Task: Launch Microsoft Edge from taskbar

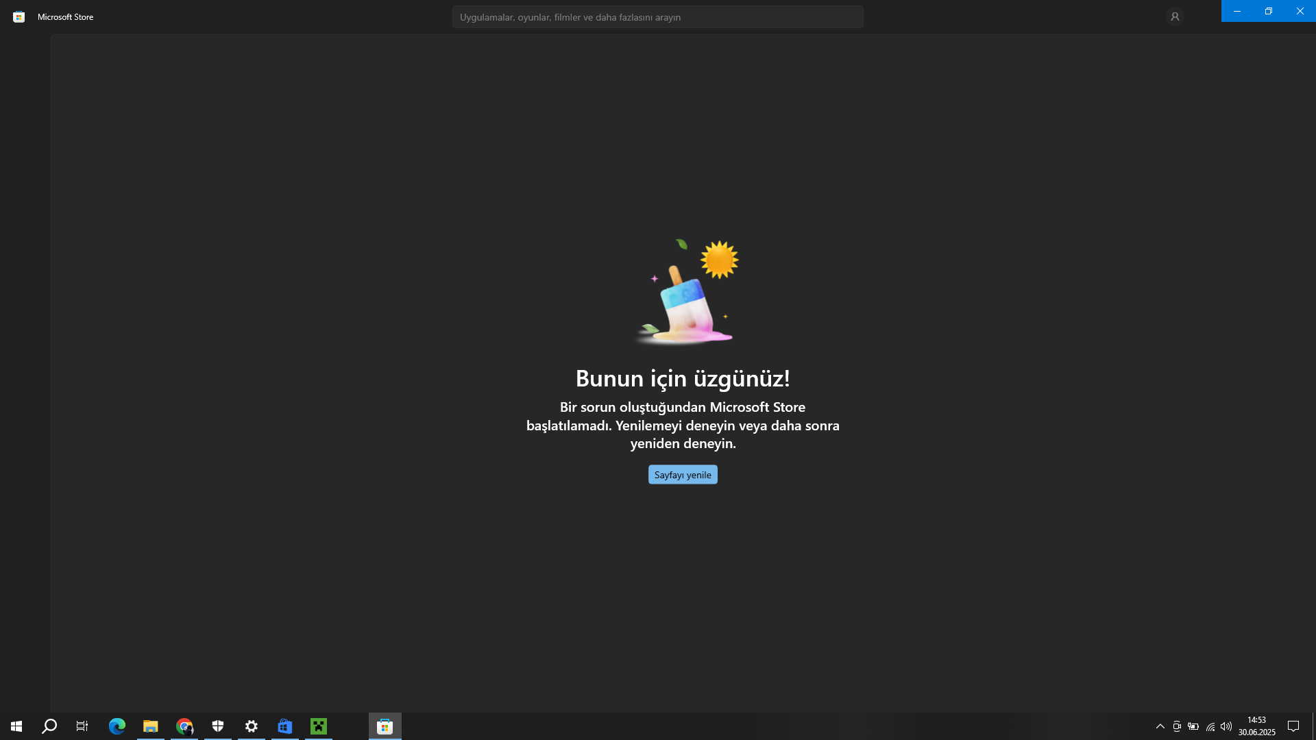Action: (x=117, y=726)
